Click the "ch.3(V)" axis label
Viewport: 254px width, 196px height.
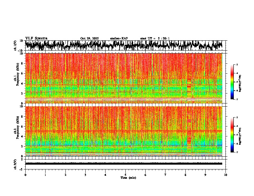15,164
